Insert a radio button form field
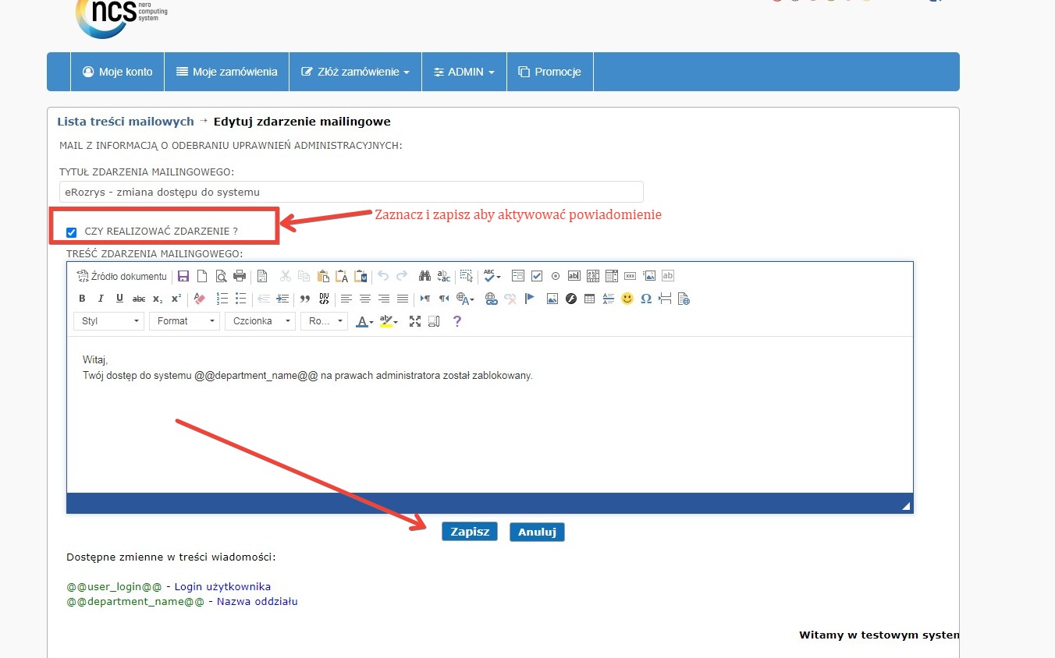The image size is (1055, 658). [x=556, y=276]
